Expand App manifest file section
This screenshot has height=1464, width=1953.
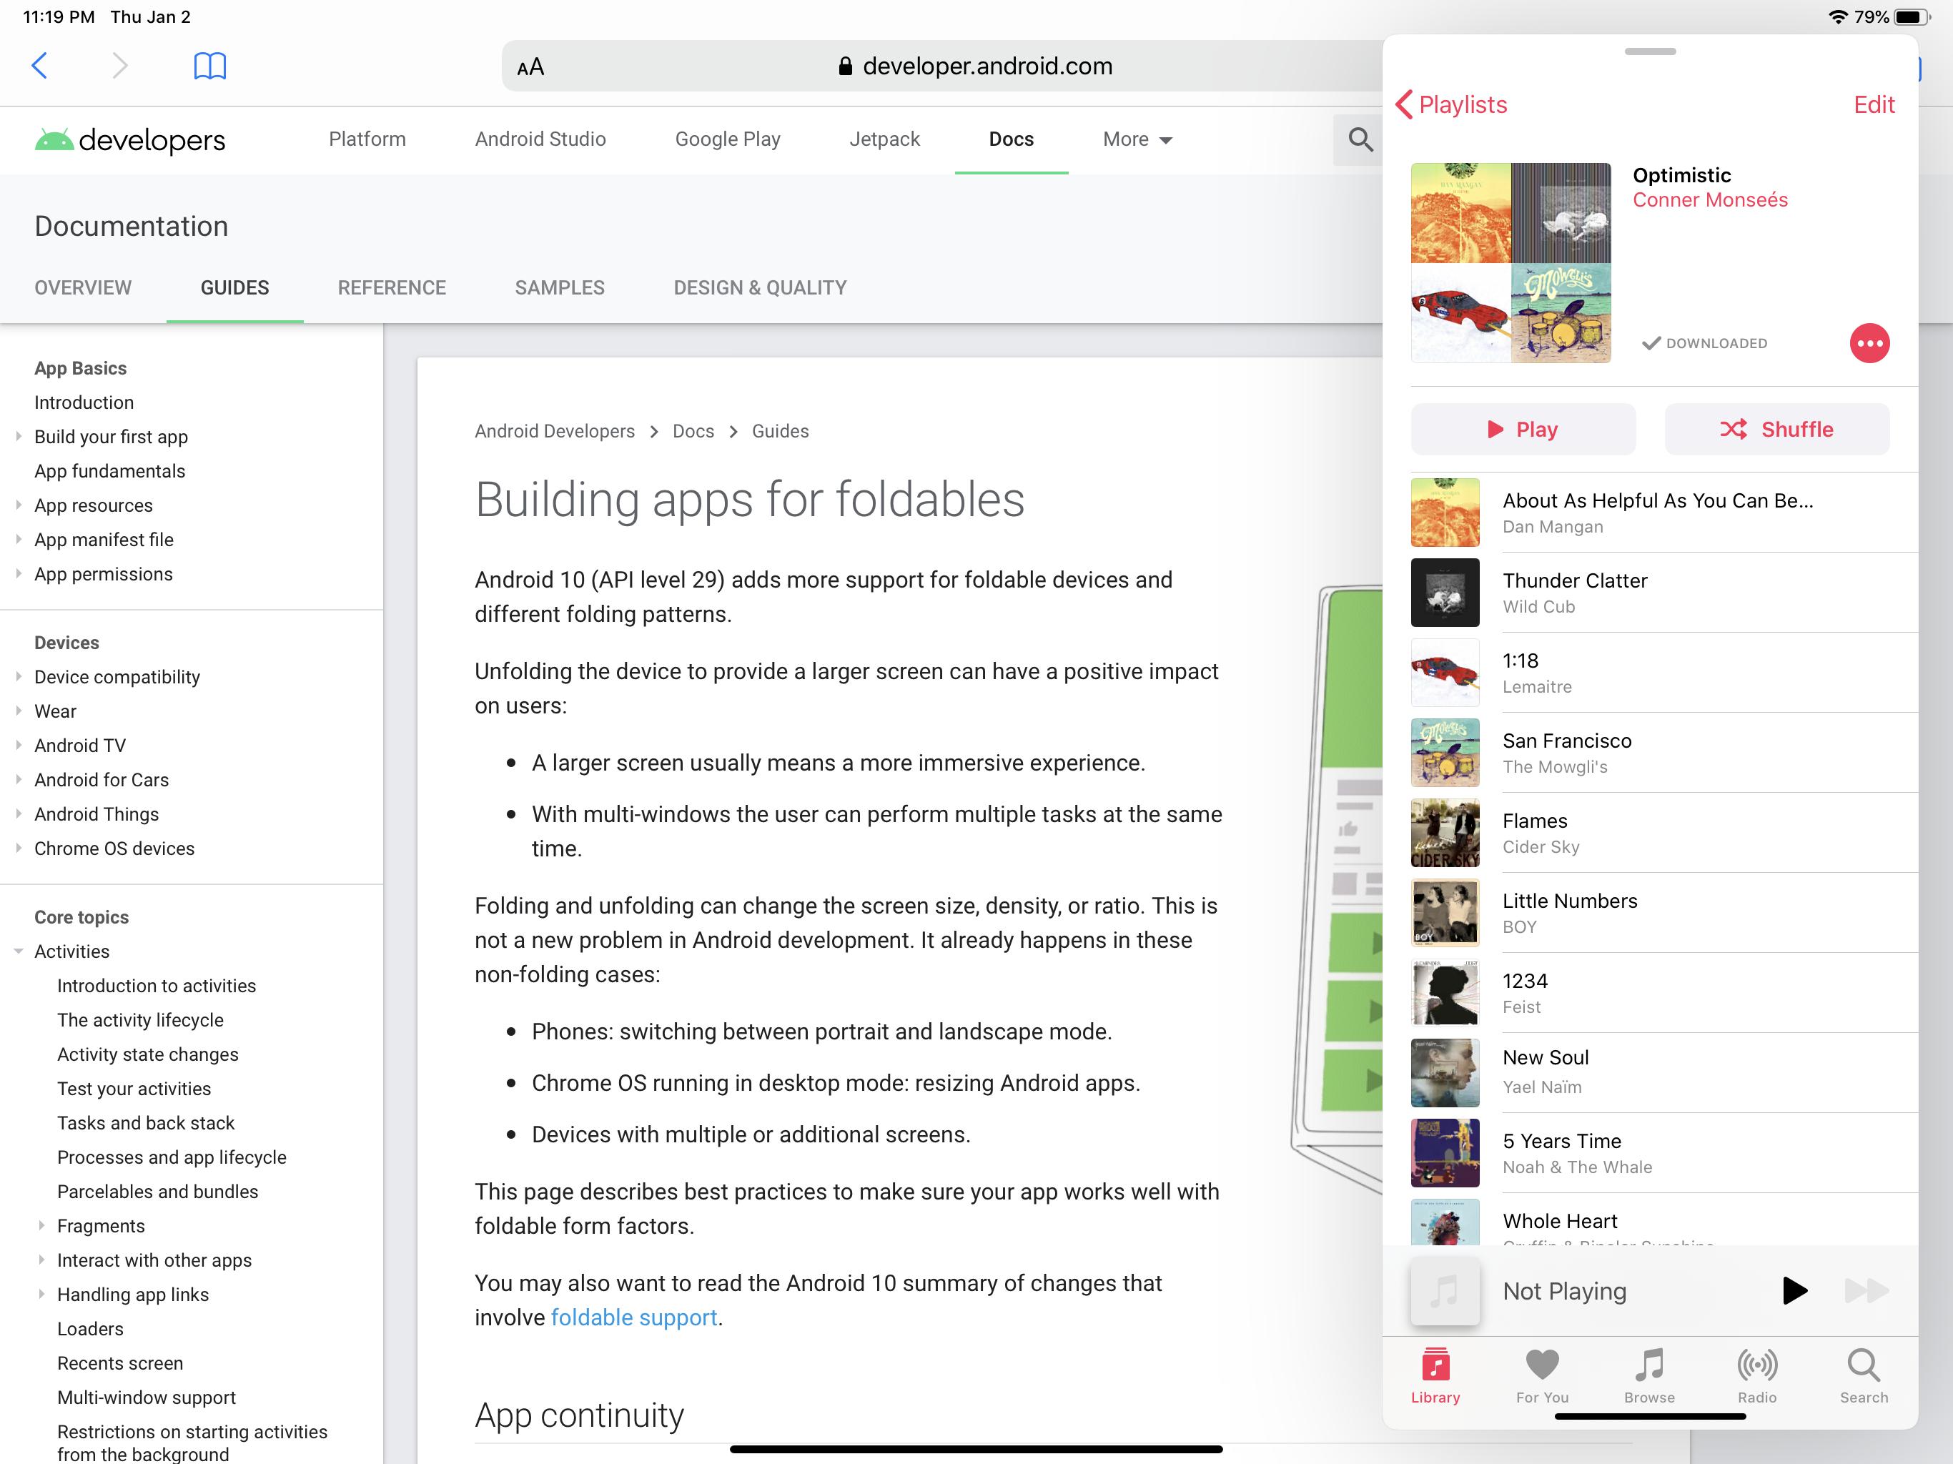click(19, 540)
